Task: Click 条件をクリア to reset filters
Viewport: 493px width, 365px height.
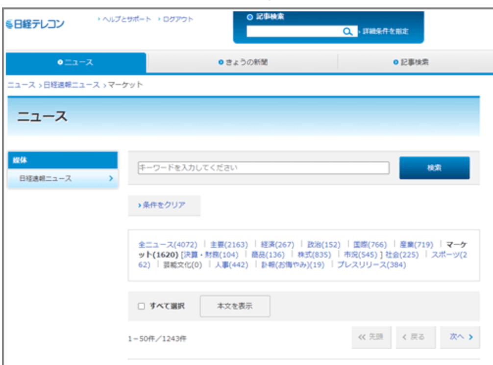Action: click(164, 206)
